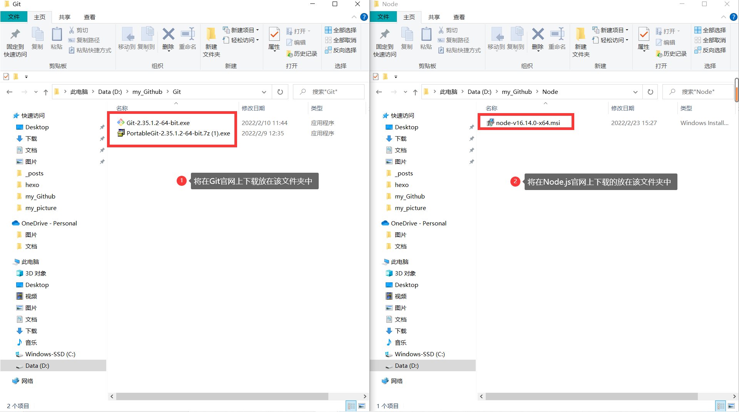Select Git-2.35.1.2-64-bit.exe file

point(158,123)
